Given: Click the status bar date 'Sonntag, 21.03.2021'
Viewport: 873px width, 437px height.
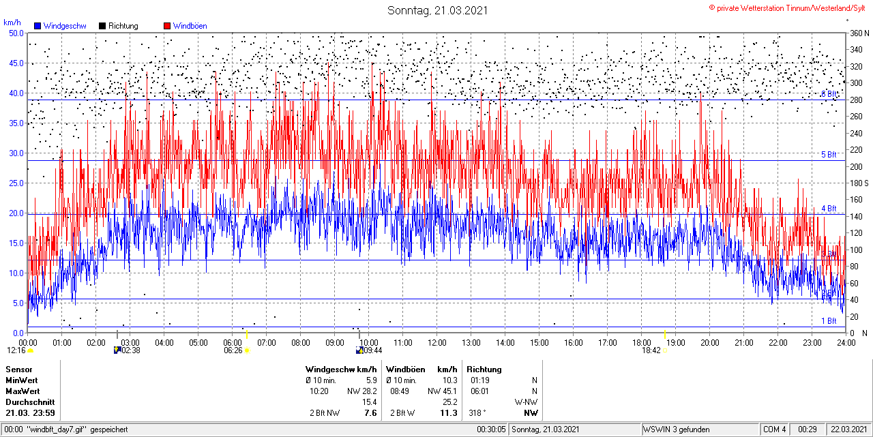Looking at the screenshot, I should pyautogui.click(x=546, y=430).
